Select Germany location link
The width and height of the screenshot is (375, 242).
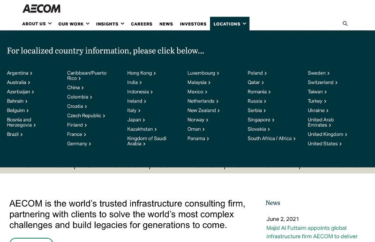79,144
